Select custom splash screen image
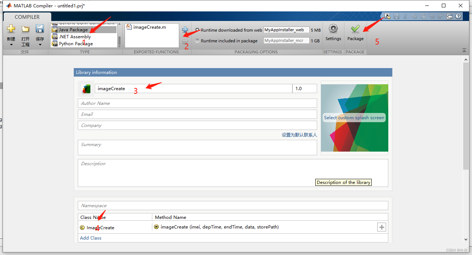The height and width of the screenshot is (255, 472). pos(354,118)
